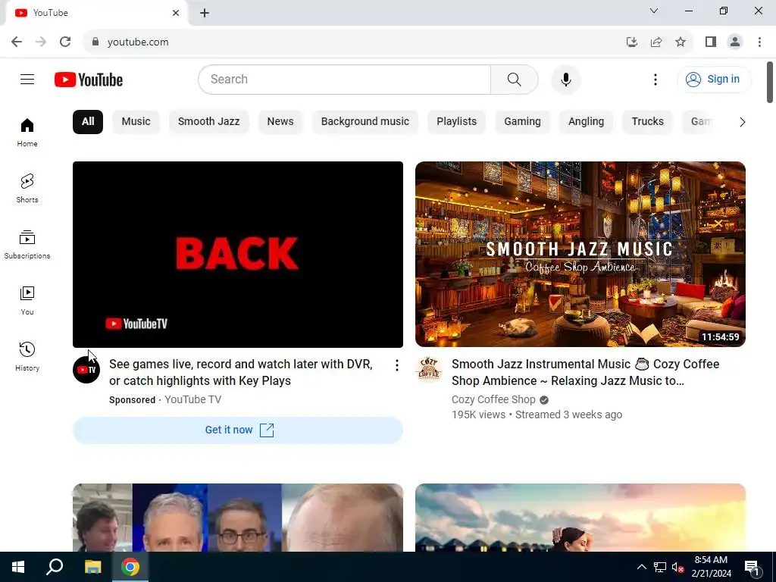
Task: Select the Trucks filter chip
Action: (x=647, y=122)
